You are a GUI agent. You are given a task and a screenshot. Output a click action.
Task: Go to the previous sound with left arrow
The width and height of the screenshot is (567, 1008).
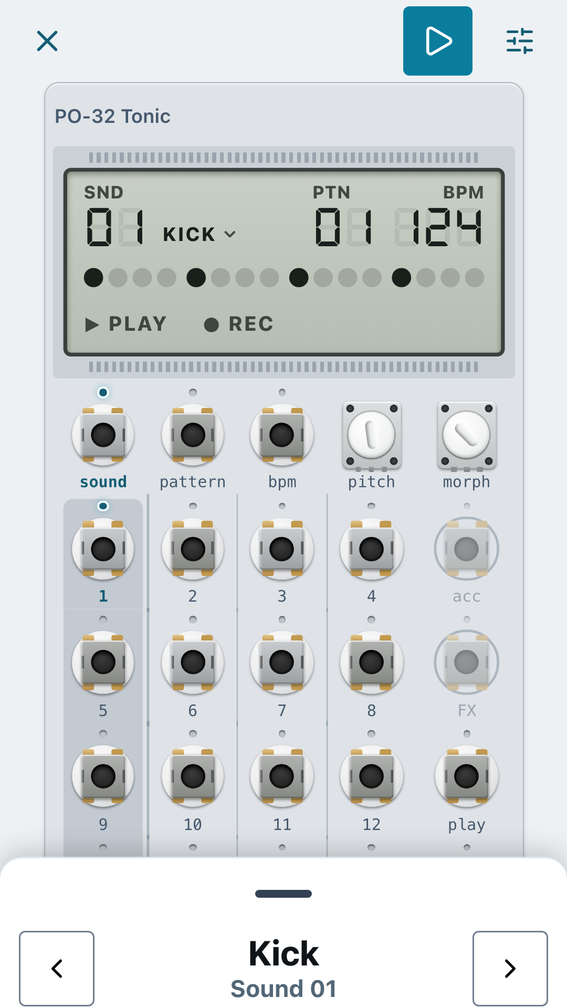[x=57, y=969]
